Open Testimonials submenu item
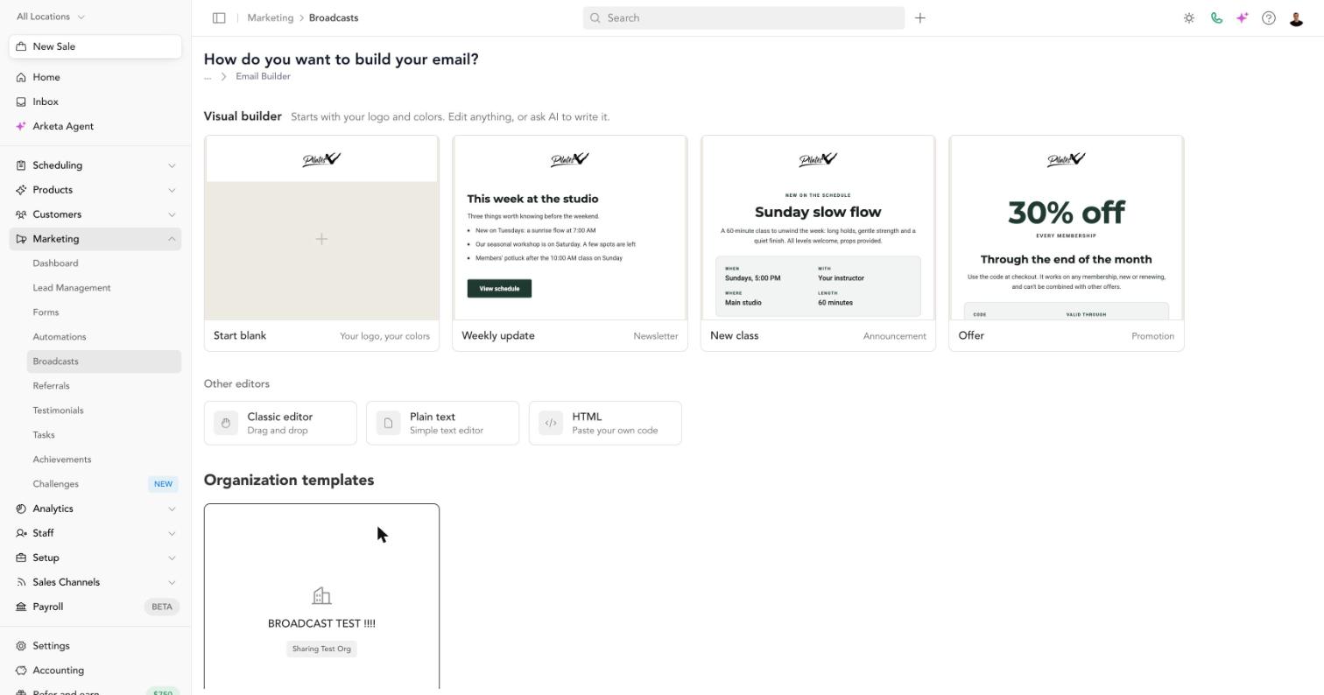This screenshot has height=695, width=1324. click(x=104, y=411)
